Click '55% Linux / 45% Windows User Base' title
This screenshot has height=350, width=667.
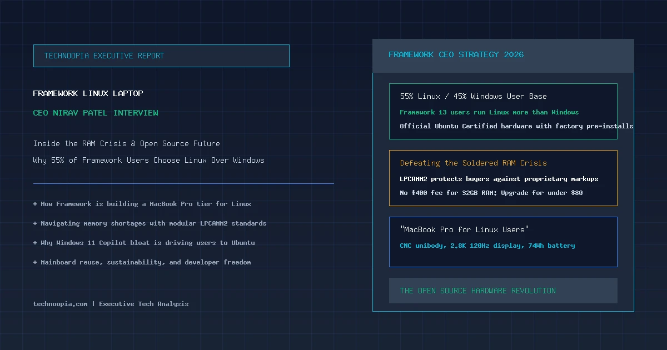click(x=473, y=96)
